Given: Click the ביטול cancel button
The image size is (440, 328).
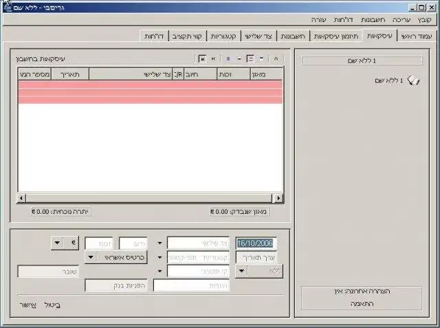Looking at the screenshot, I should (52, 305).
